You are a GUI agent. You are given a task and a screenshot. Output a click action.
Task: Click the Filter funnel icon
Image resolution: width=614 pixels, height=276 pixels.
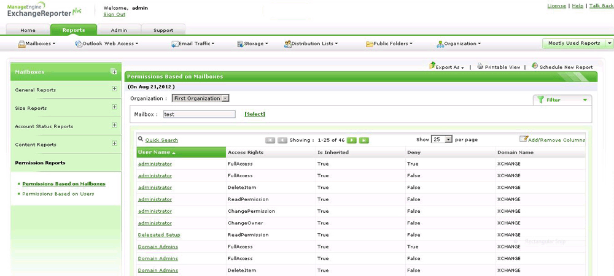tap(541, 99)
